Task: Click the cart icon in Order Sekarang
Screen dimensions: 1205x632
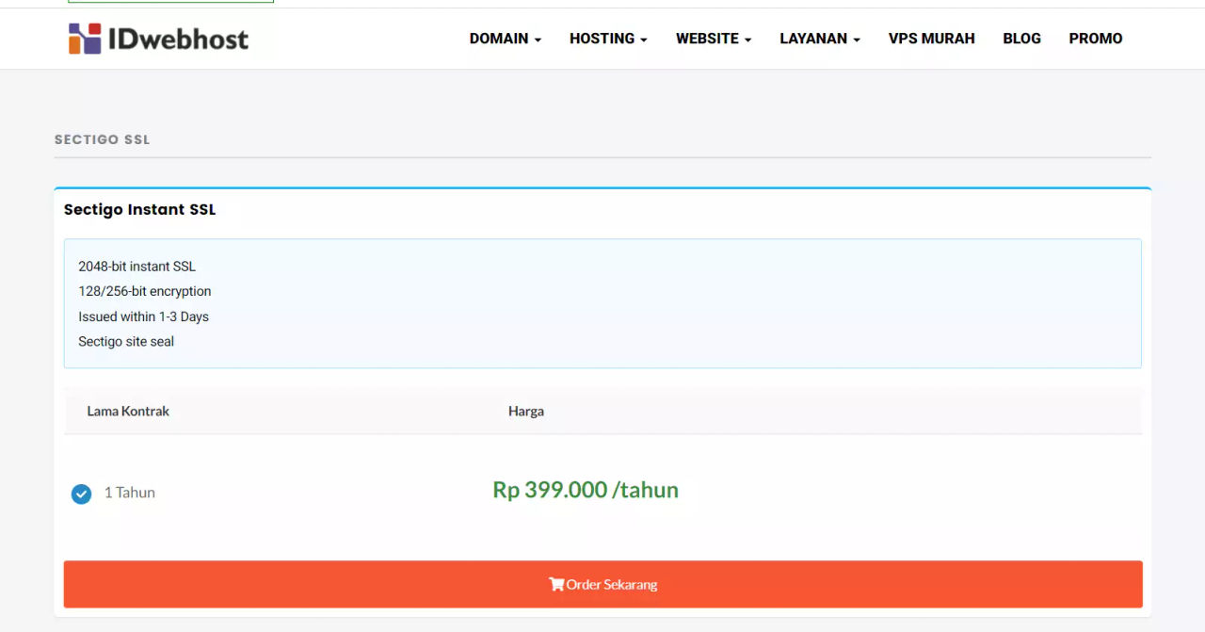Action: click(556, 584)
